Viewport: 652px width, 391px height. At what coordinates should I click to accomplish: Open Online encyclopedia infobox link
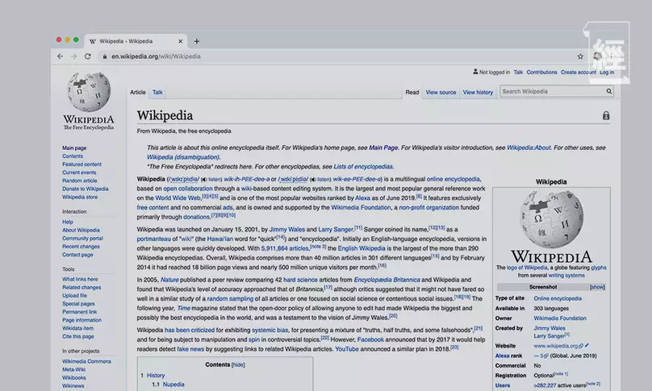558,298
